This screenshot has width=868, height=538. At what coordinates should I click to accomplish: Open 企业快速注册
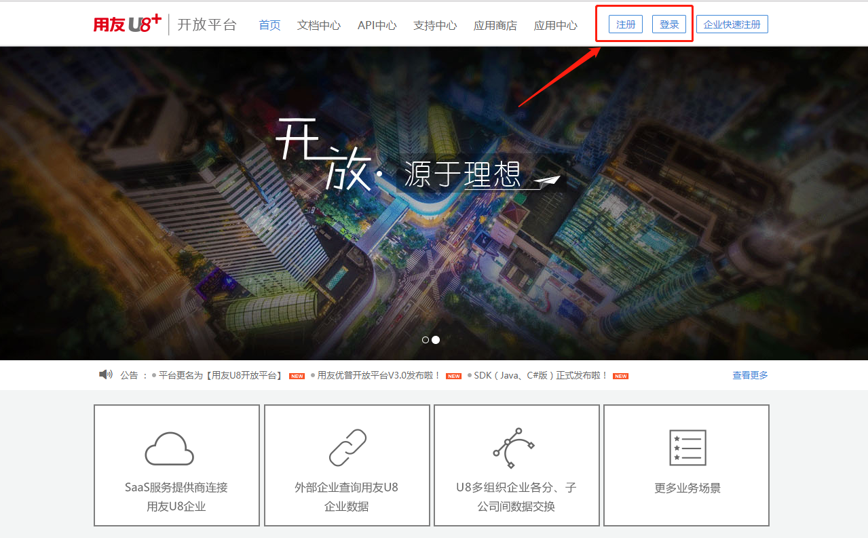[x=732, y=24]
